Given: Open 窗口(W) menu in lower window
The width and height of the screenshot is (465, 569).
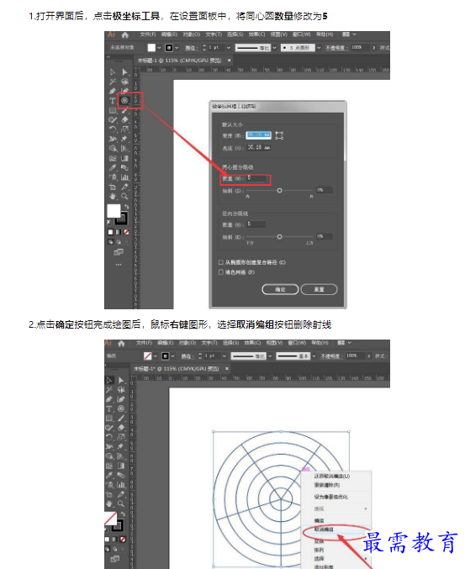Looking at the screenshot, I should [297, 343].
